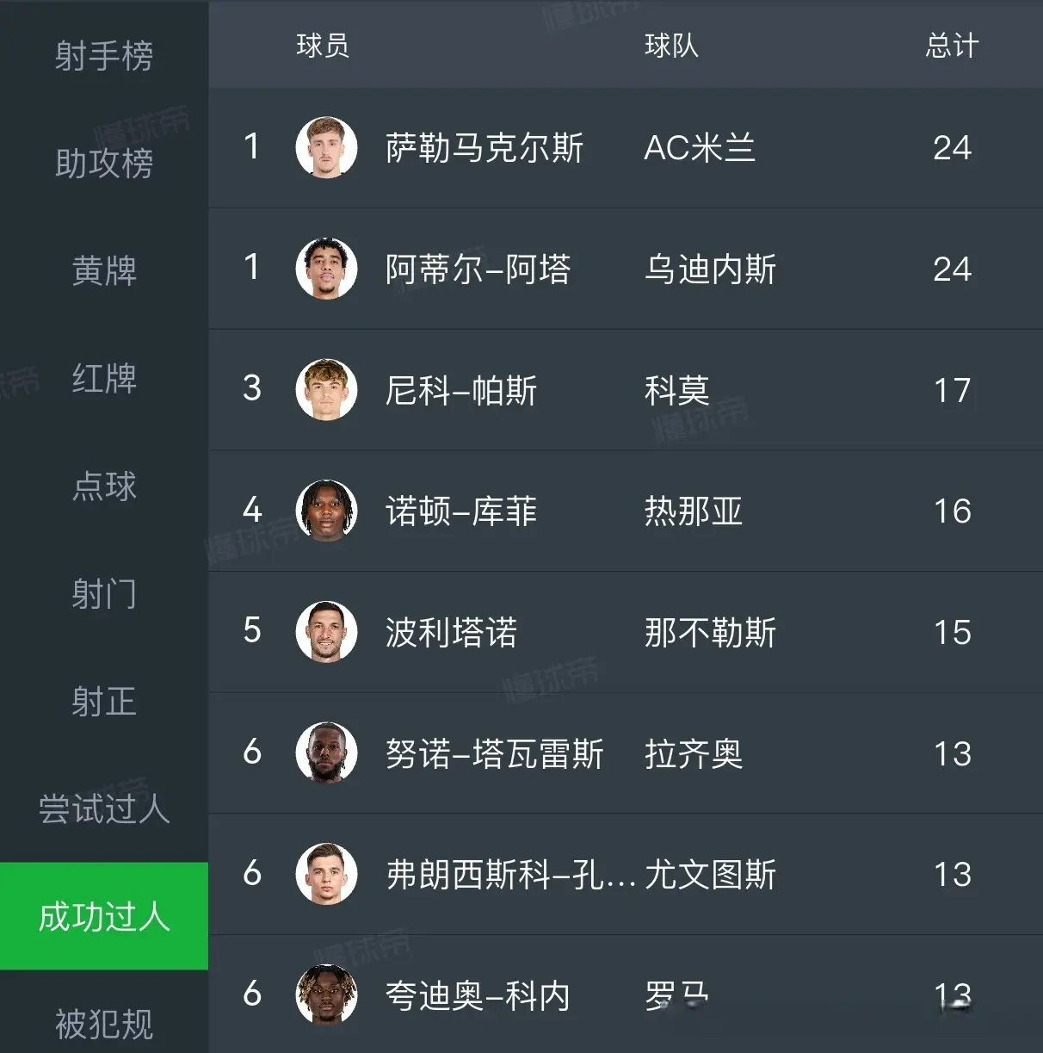
Task: Open 阿蒂尔-阿塔's player photo
Action: pyautogui.click(x=326, y=269)
